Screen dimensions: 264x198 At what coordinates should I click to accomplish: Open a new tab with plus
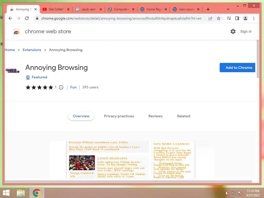[208, 9]
